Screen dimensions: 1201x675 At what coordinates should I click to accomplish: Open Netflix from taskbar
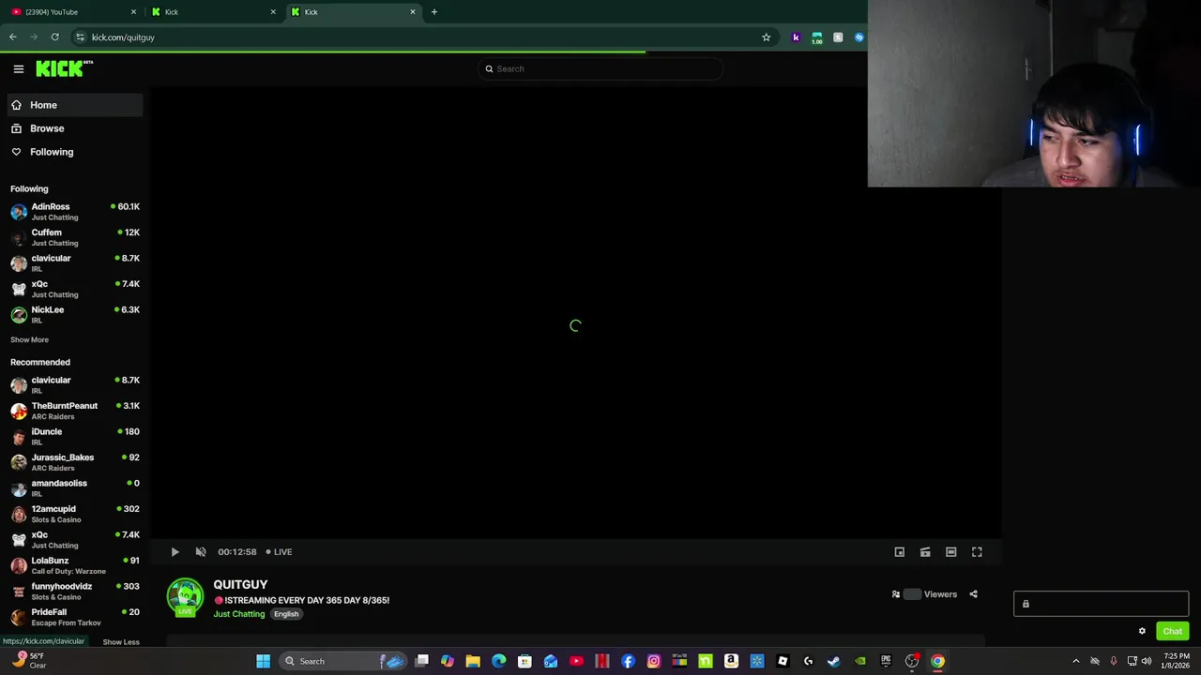(x=602, y=661)
